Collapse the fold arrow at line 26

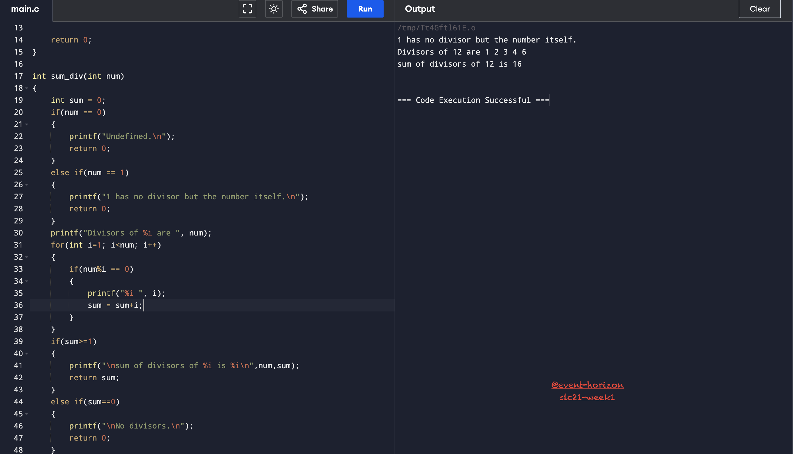27,185
